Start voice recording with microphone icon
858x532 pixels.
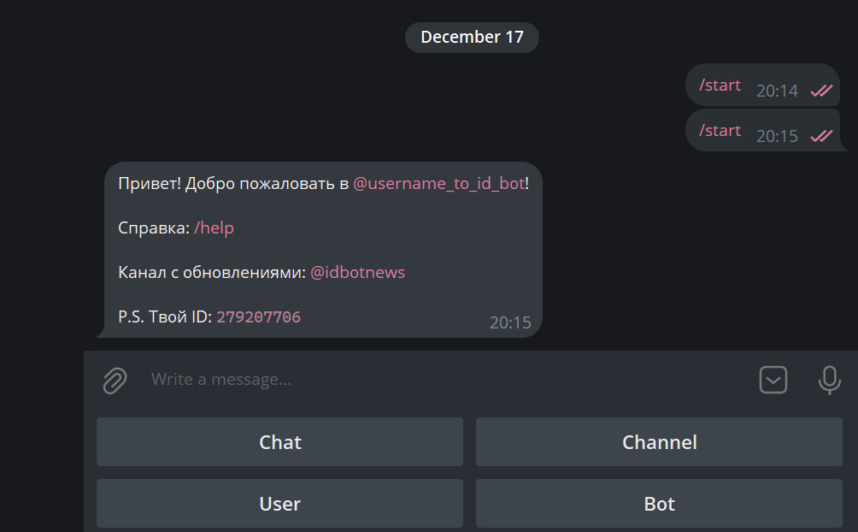coord(829,380)
